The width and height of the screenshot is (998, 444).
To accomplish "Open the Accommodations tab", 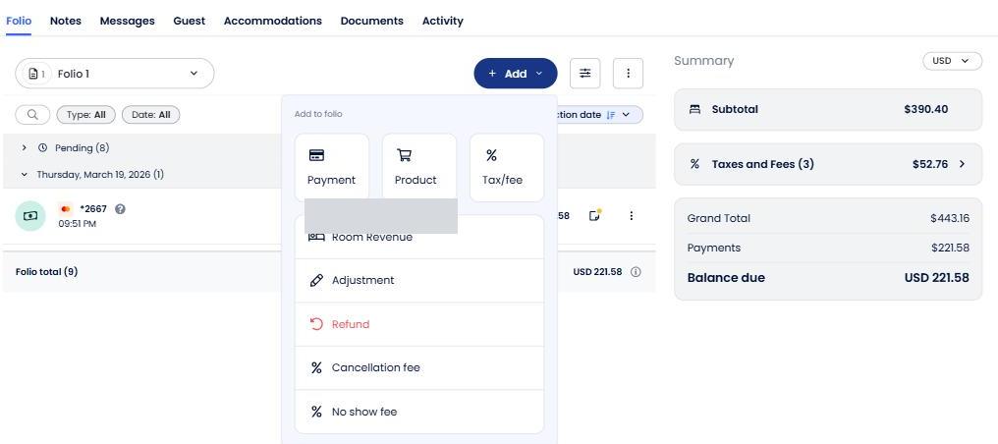I will pyautogui.click(x=272, y=21).
